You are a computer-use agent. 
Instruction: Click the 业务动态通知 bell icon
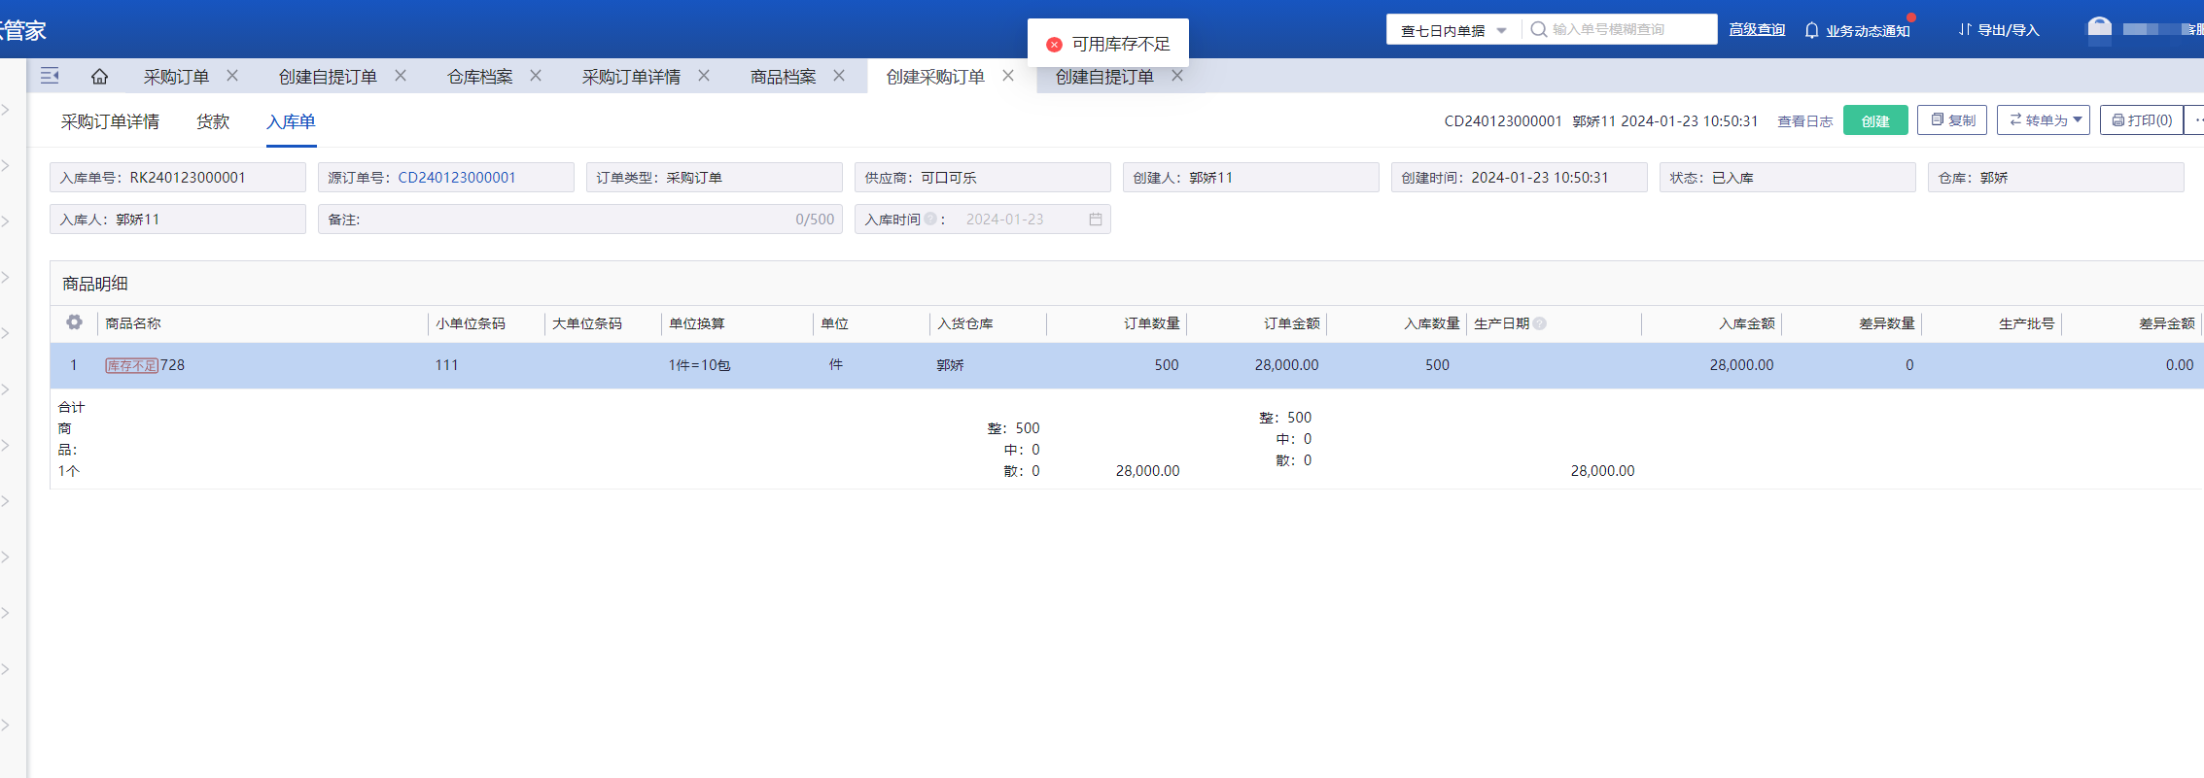1811,30
